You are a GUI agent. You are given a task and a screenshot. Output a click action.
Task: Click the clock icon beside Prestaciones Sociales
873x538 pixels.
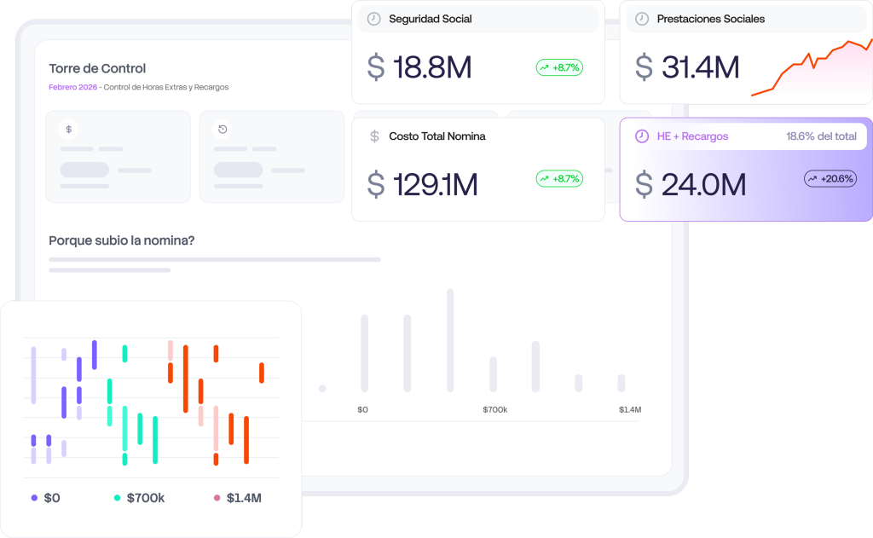[642, 19]
